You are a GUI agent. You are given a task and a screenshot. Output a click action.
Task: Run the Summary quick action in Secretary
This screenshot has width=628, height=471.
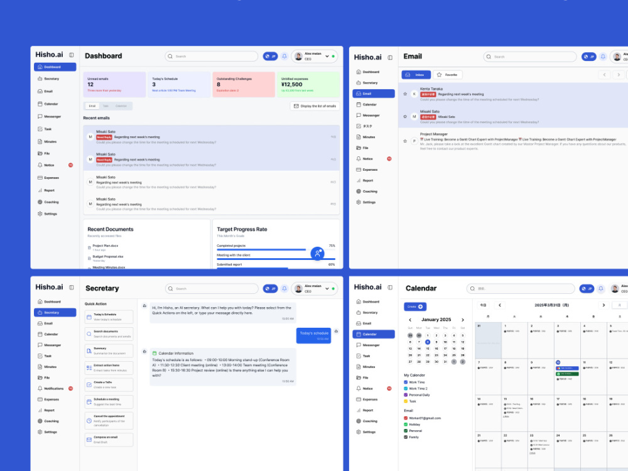click(x=109, y=351)
